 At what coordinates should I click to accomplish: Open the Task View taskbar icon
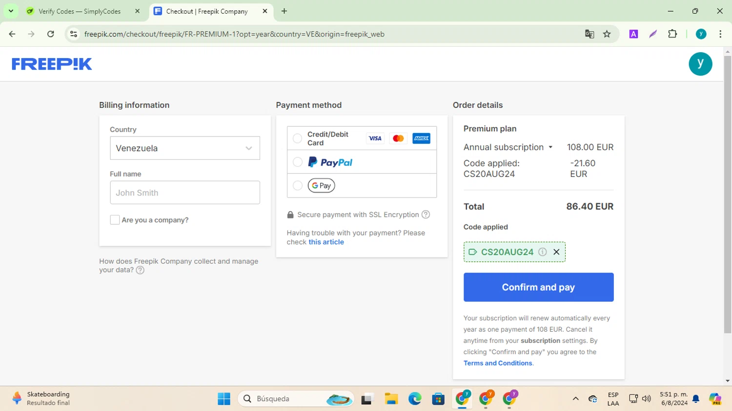(367, 399)
